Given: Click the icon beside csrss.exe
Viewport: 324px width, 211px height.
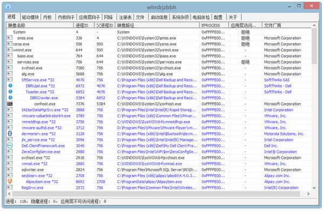Looking at the screenshot, I should point(10,44).
